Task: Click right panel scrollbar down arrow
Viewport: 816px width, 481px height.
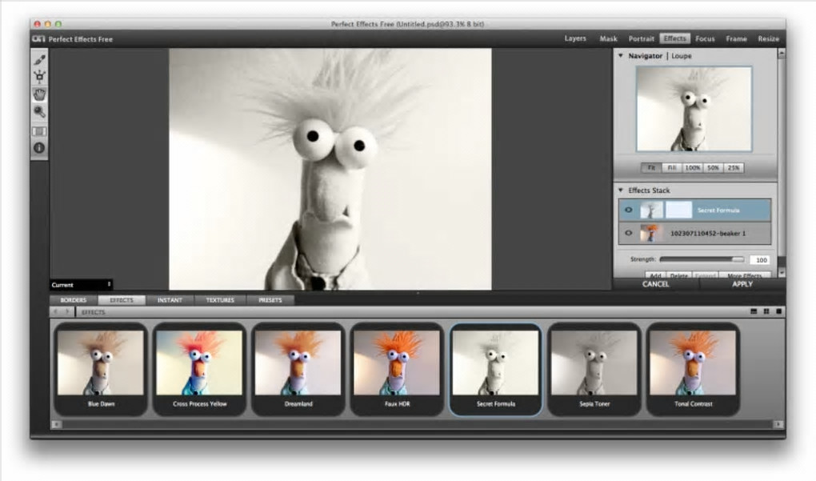Action: click(781, 273)
